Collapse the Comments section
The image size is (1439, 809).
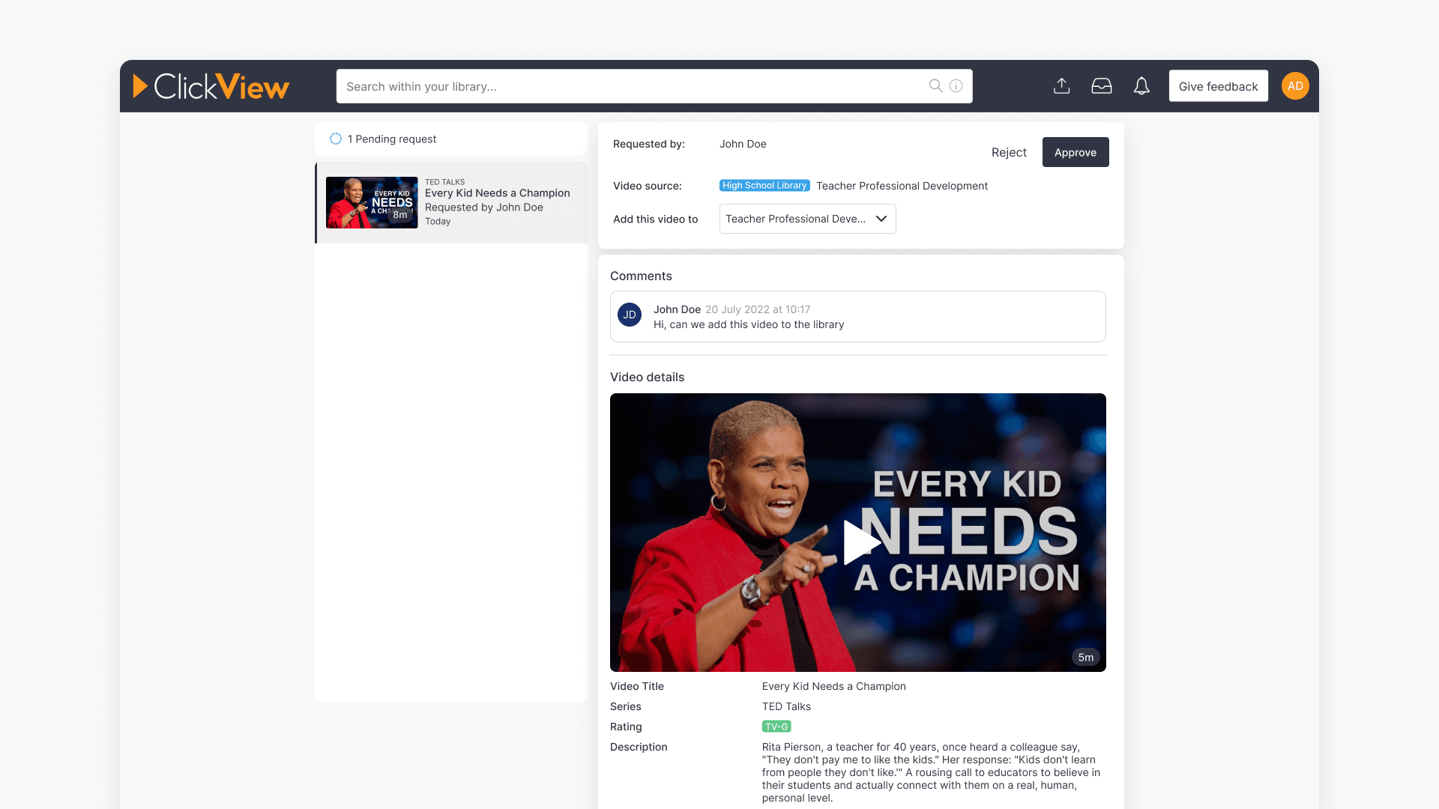tap(641, 276)
